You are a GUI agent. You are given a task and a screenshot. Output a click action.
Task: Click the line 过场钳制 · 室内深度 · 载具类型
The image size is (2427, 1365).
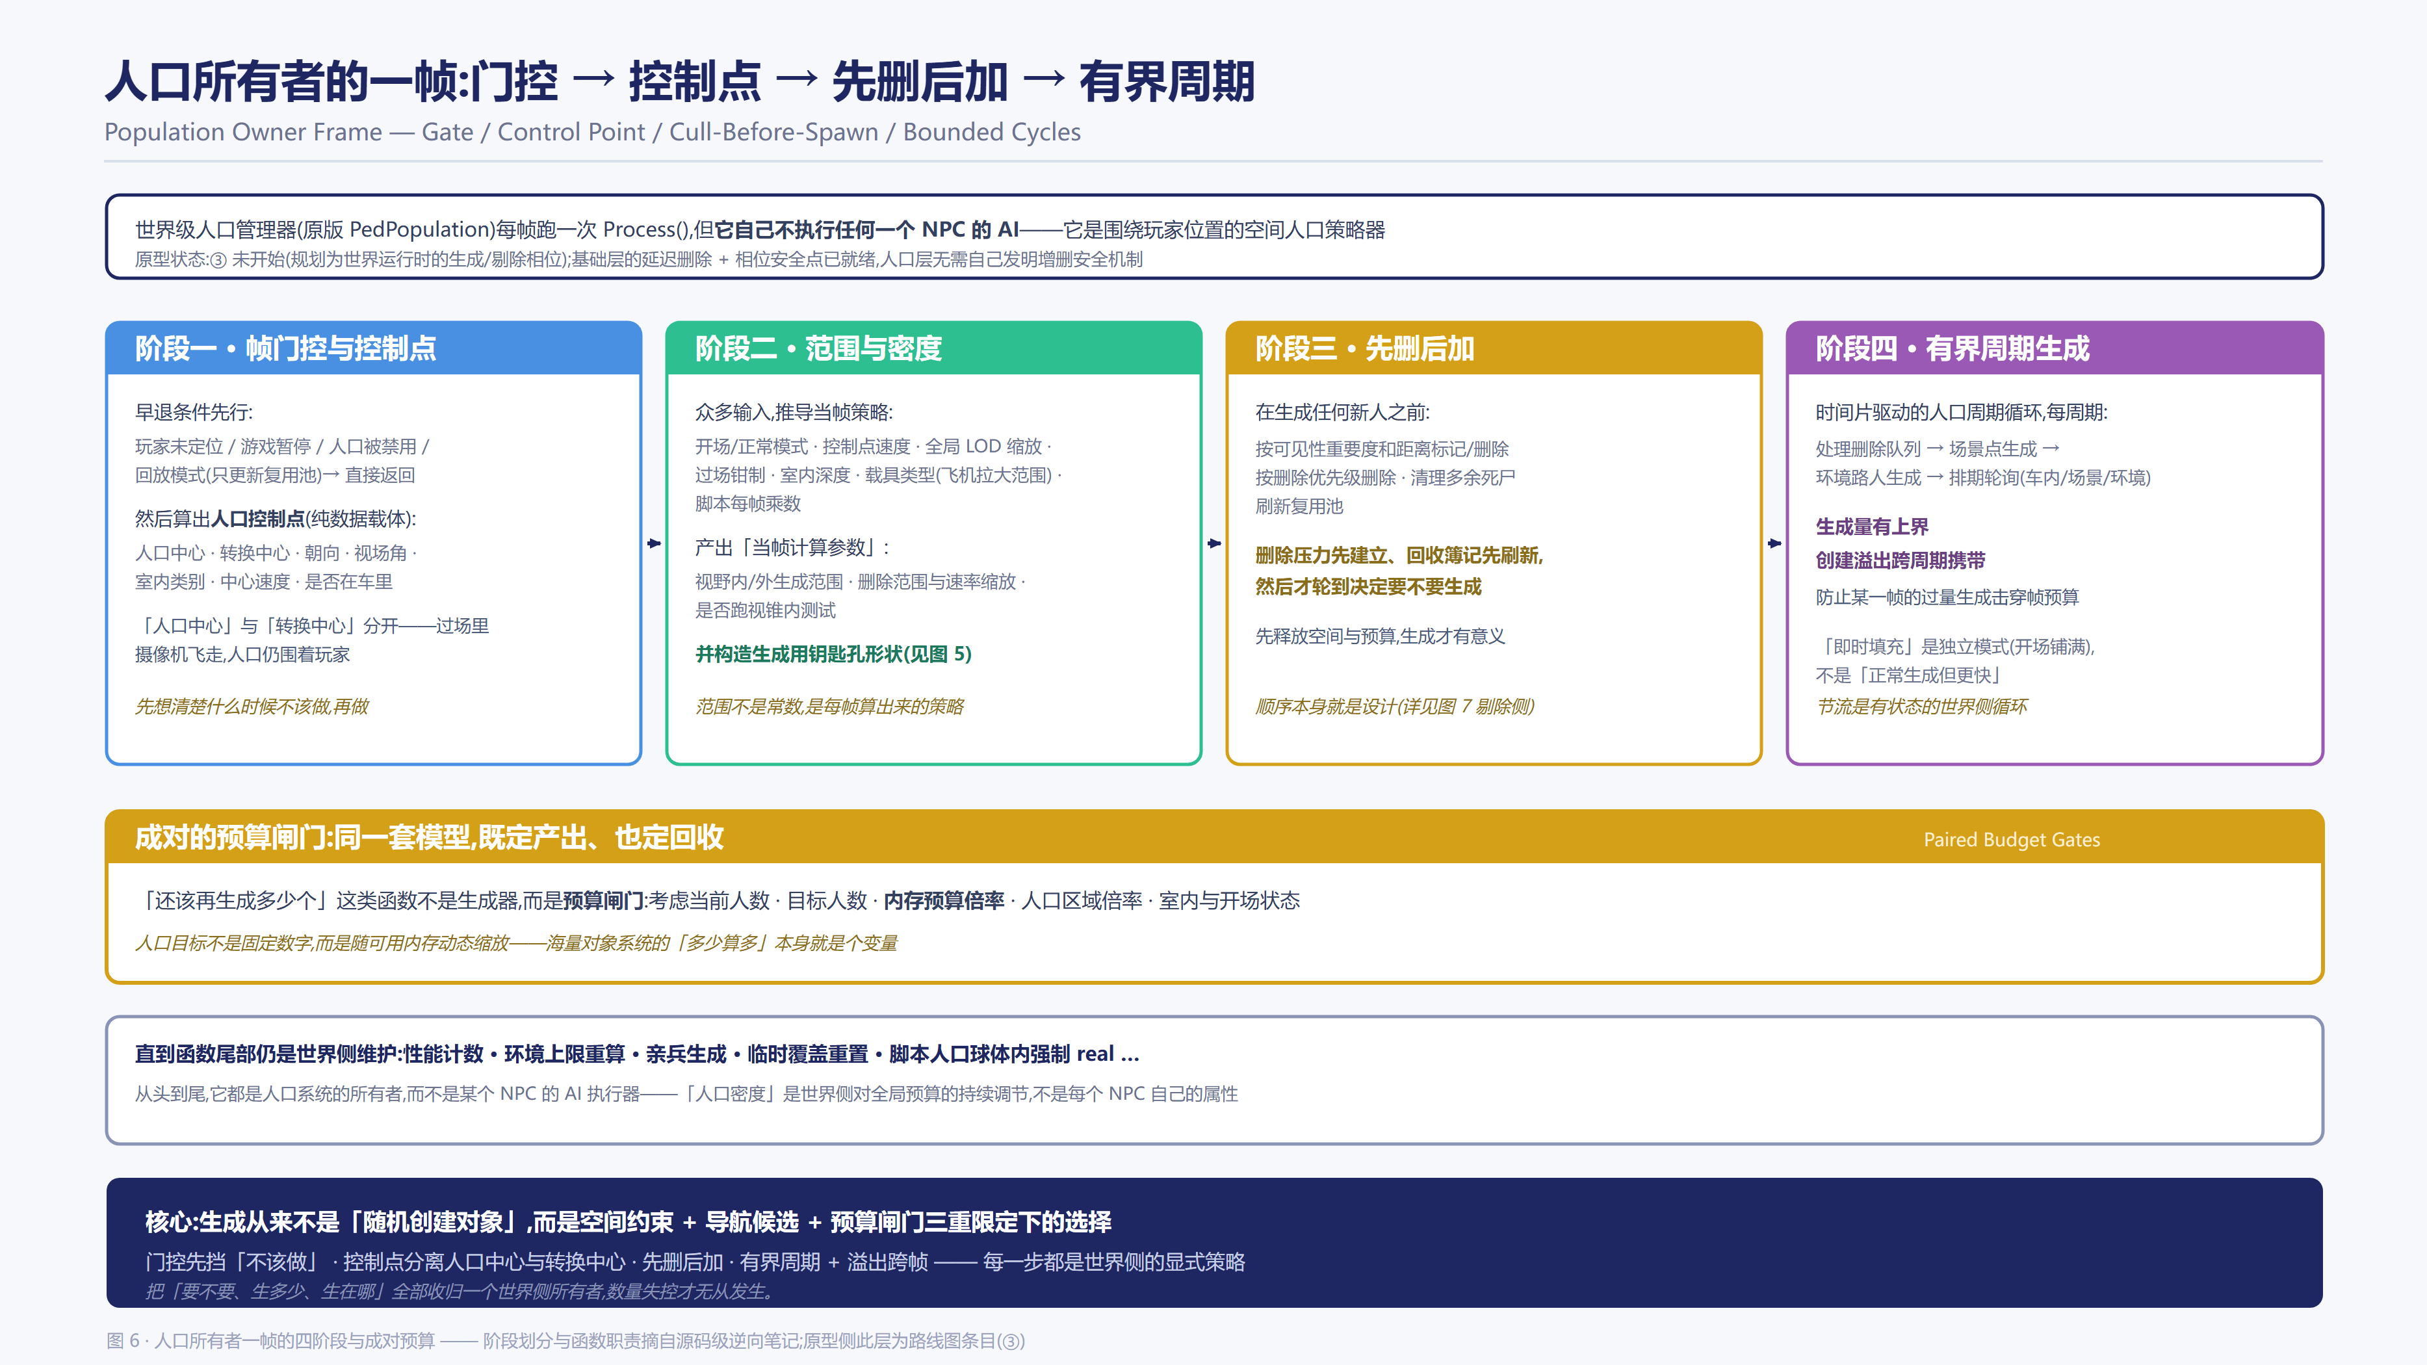[x=878, y=476]
